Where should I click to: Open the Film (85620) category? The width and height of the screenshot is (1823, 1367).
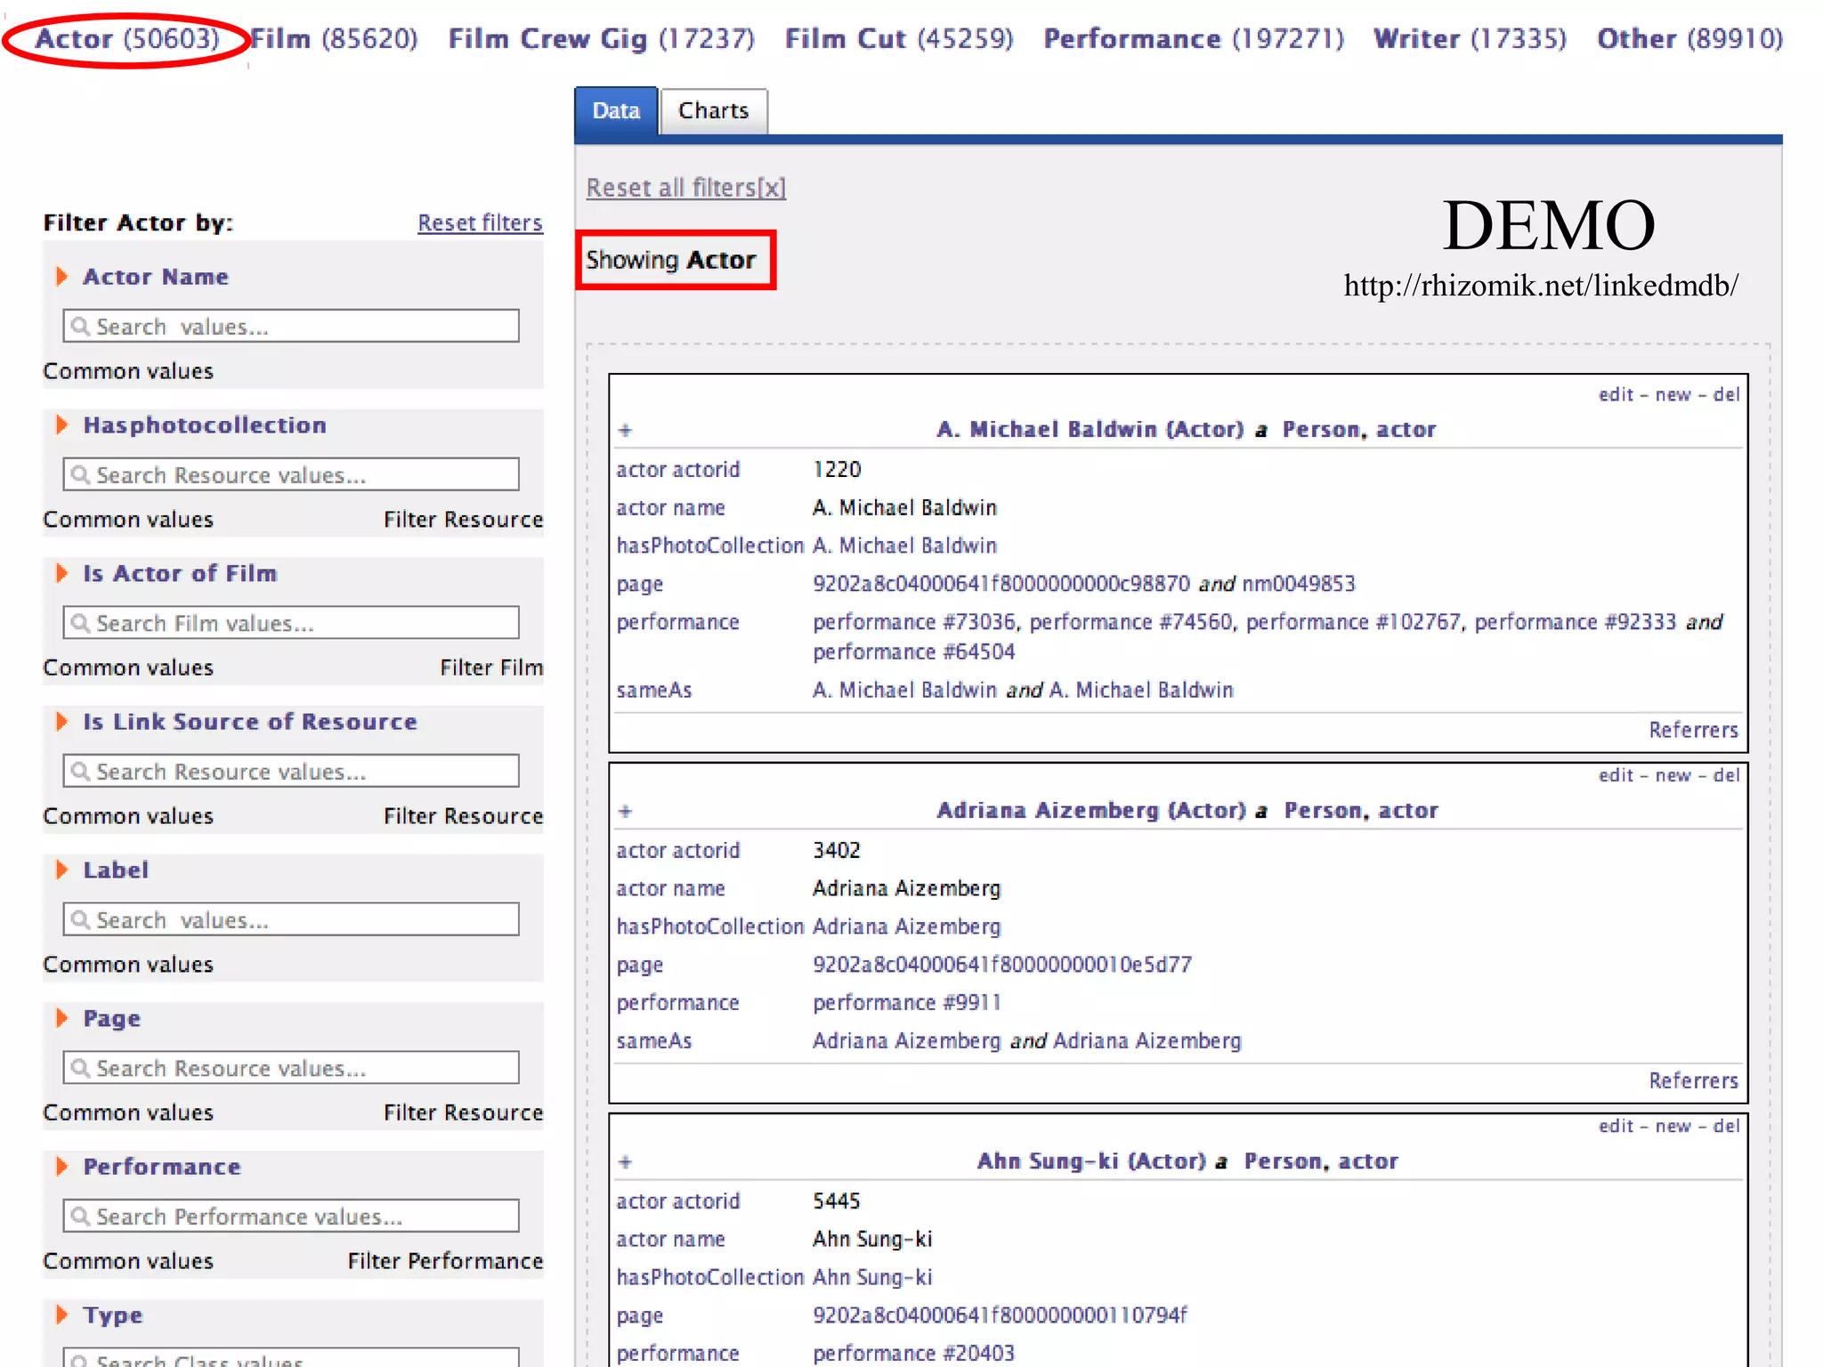coord(334,39)
